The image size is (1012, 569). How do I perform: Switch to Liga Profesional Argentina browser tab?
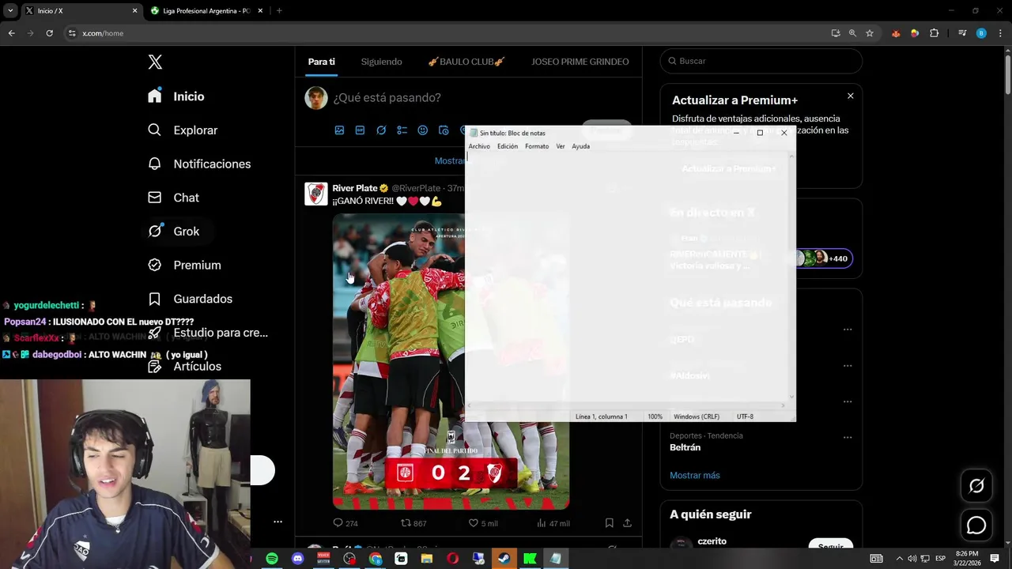[207, 11]
